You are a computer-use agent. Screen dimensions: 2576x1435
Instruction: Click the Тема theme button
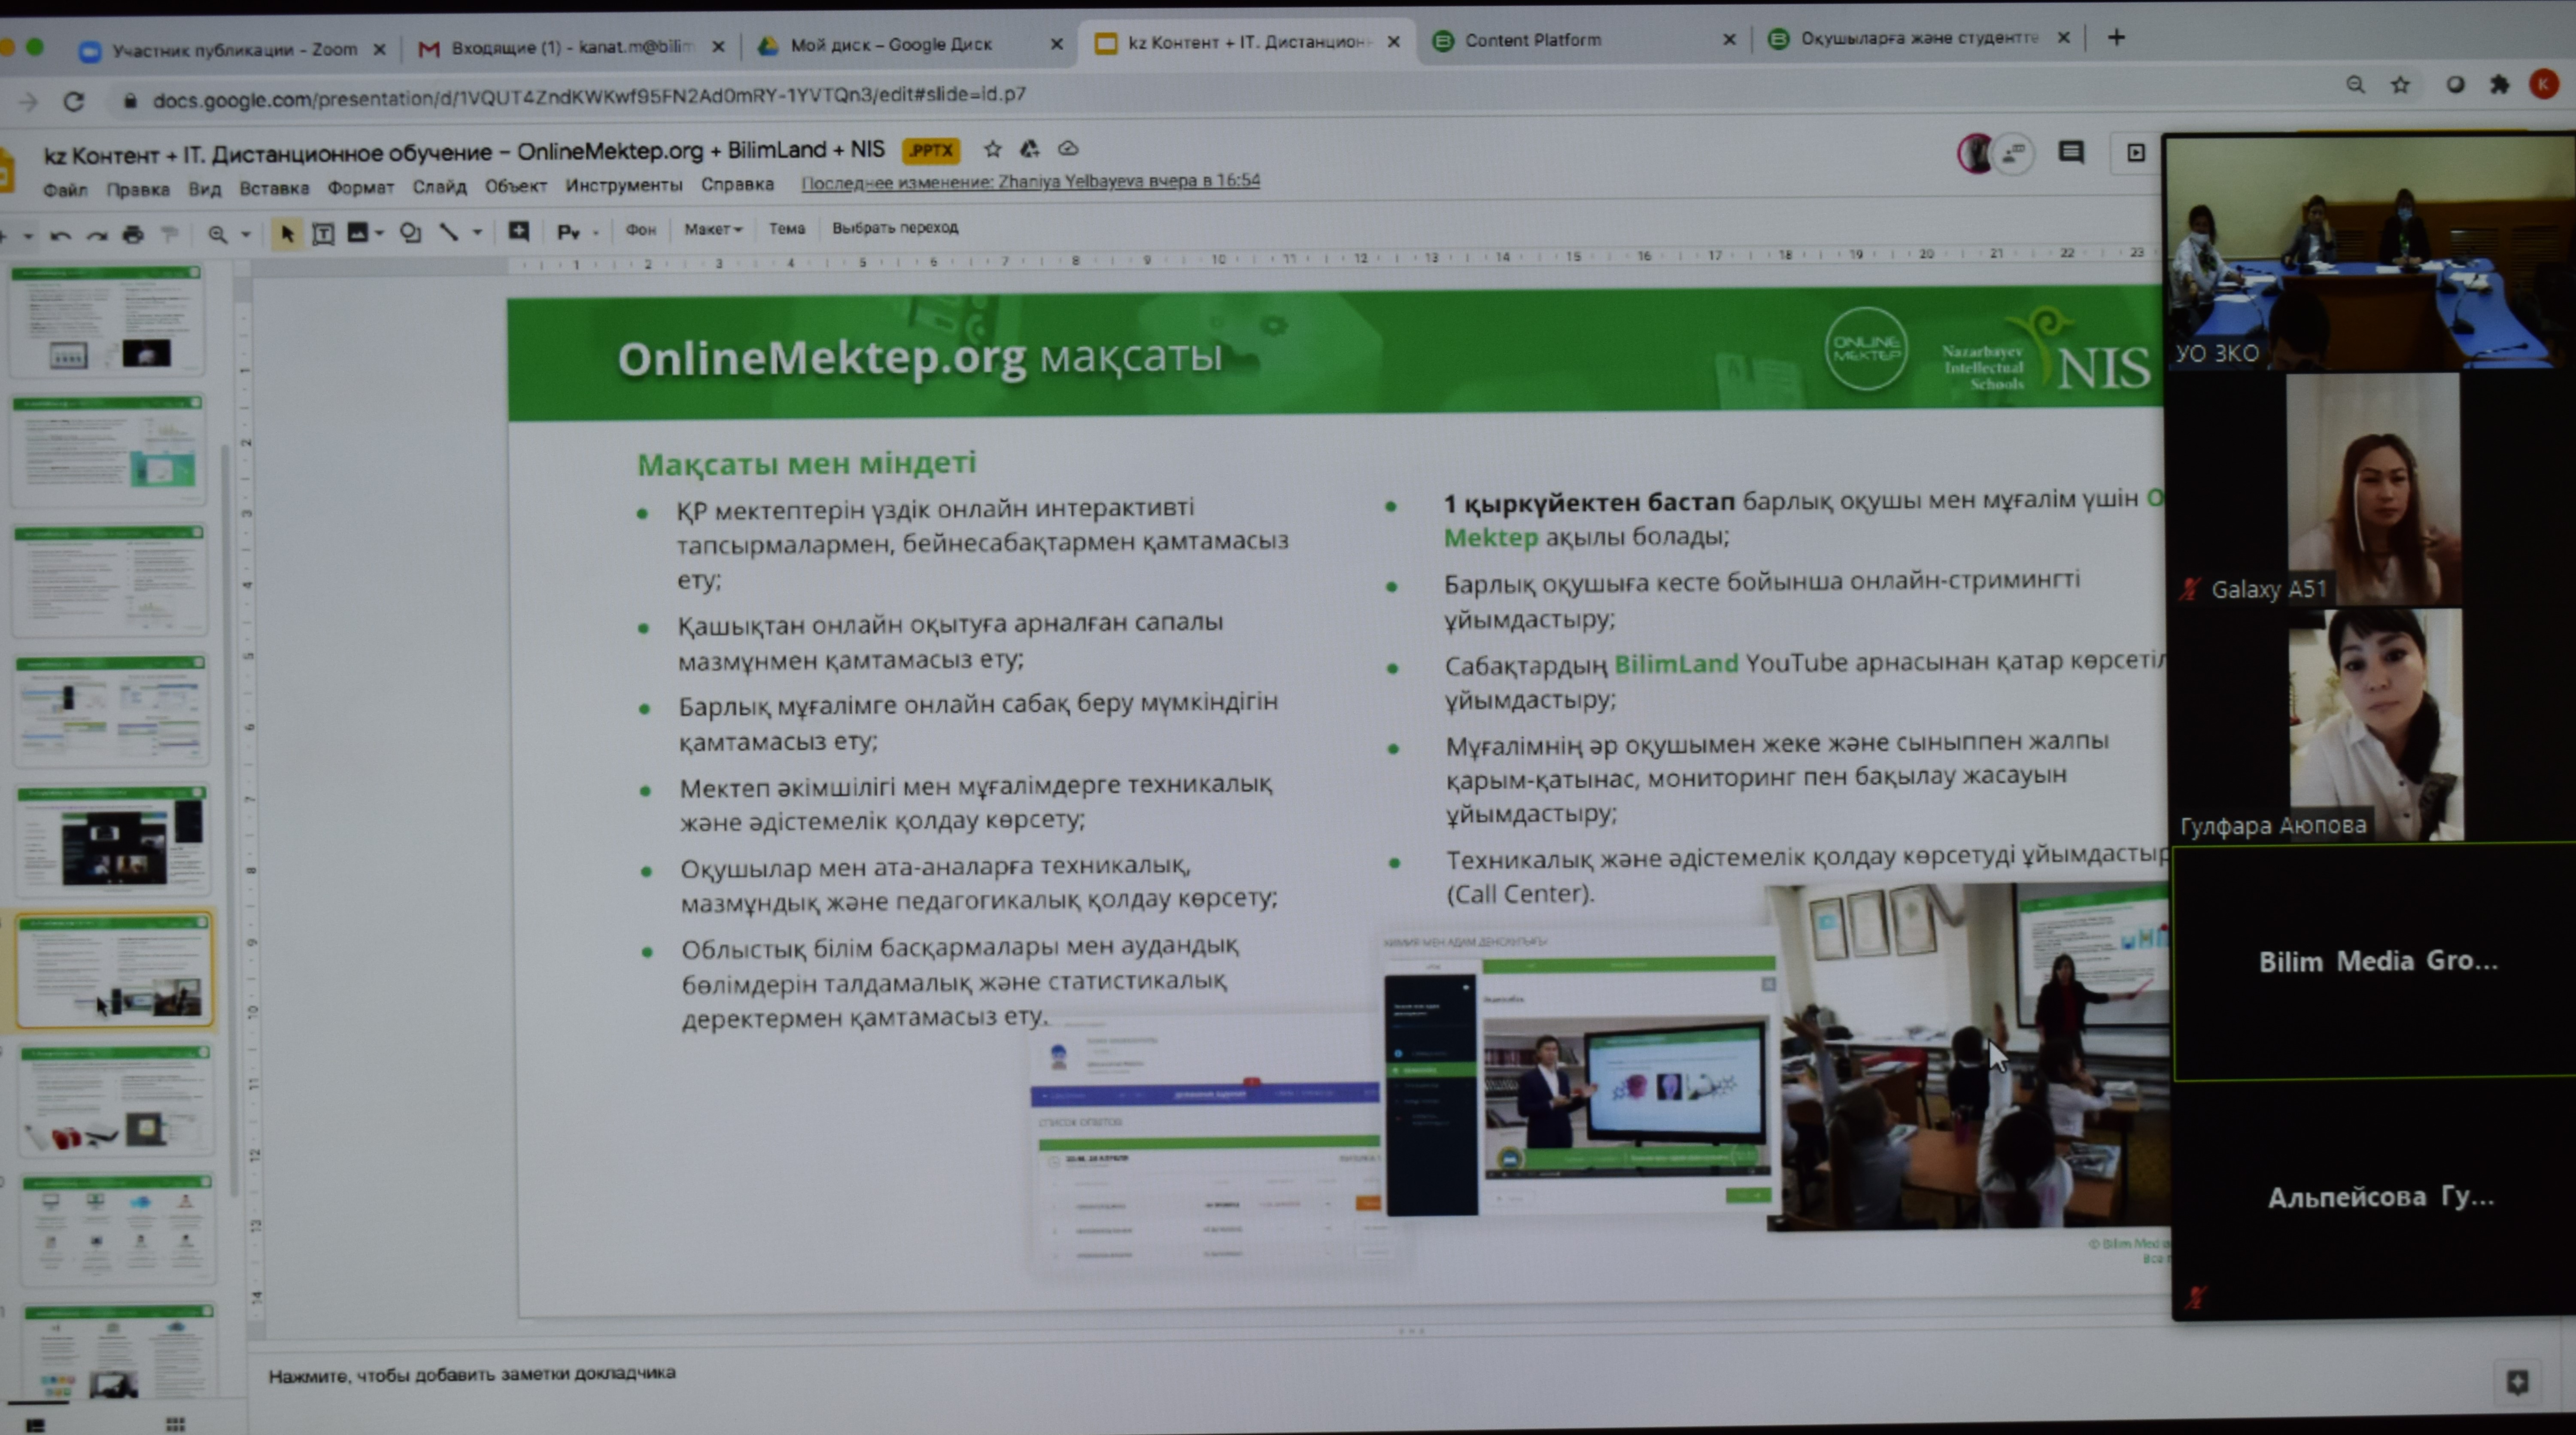[786, 229]
